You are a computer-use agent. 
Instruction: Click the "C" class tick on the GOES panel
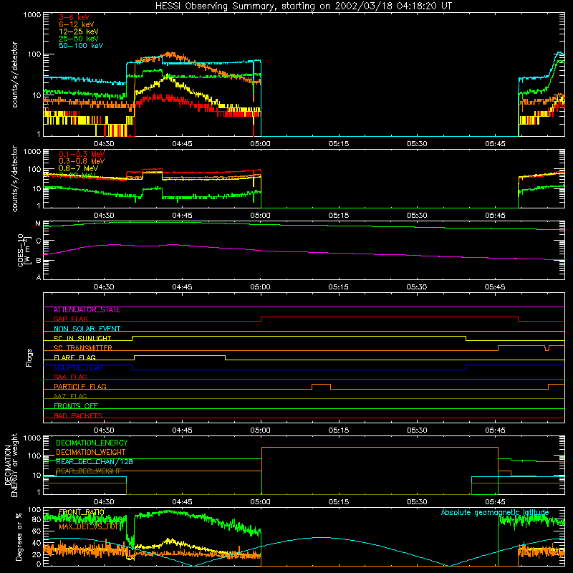click(38, 241)
